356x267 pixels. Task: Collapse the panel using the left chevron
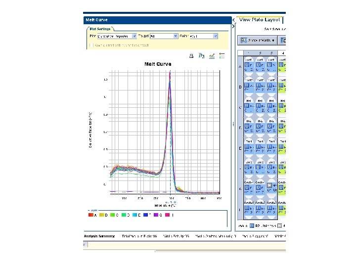click(233, 20)
